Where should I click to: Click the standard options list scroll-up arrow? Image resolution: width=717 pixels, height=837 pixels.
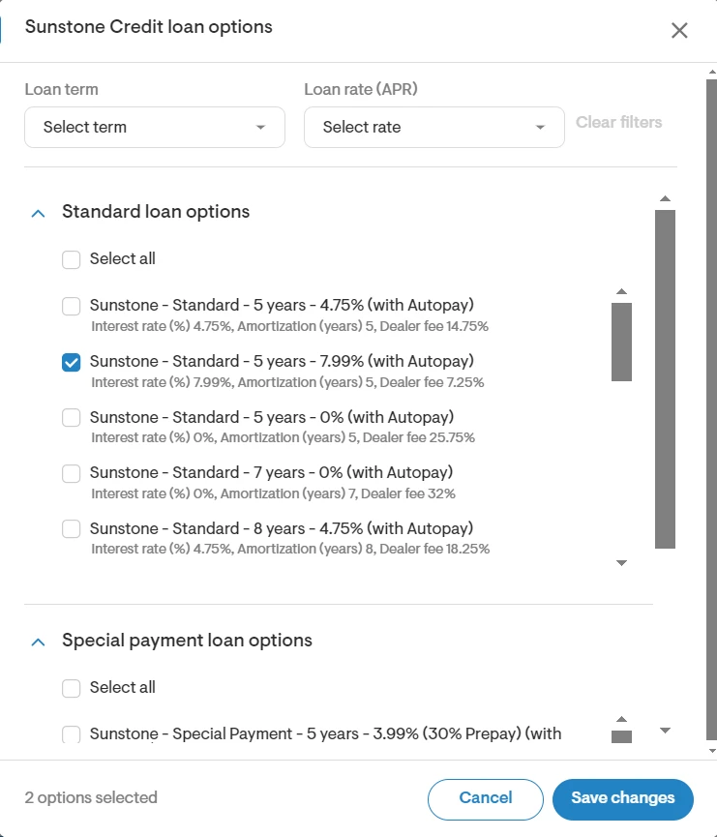621,291
